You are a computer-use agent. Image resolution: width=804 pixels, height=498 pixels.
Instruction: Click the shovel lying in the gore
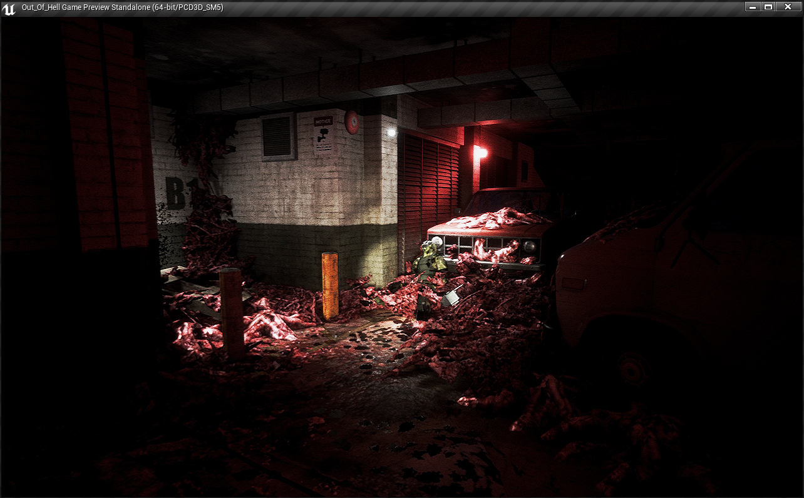452,297
